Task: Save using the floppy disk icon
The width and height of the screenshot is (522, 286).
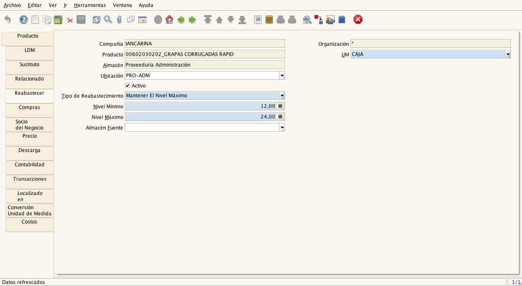Action: (81, 20)
